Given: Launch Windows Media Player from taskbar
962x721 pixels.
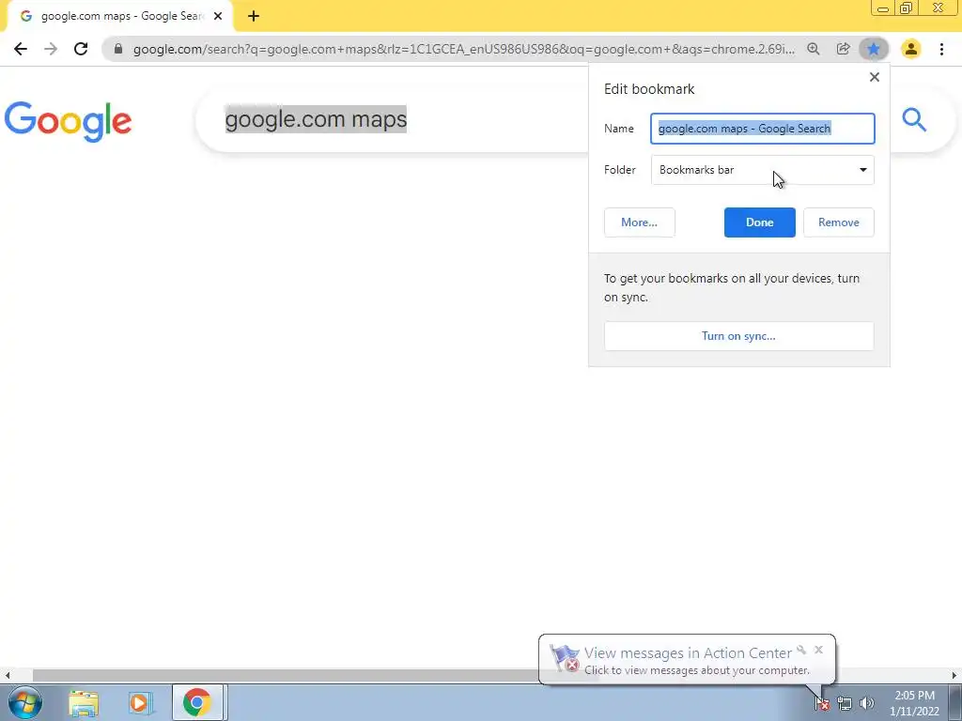Looking at the screenshot, I should 140,702.
